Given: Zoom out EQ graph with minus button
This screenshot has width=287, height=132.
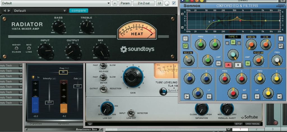Looking at the screenshot, I should [182, 27].
